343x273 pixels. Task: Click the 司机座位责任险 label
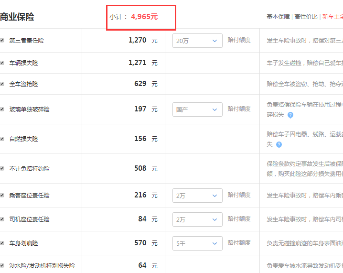coord(29,219)
